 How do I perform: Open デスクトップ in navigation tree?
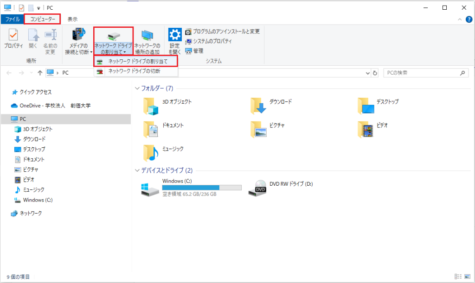[x=30, y=149]
